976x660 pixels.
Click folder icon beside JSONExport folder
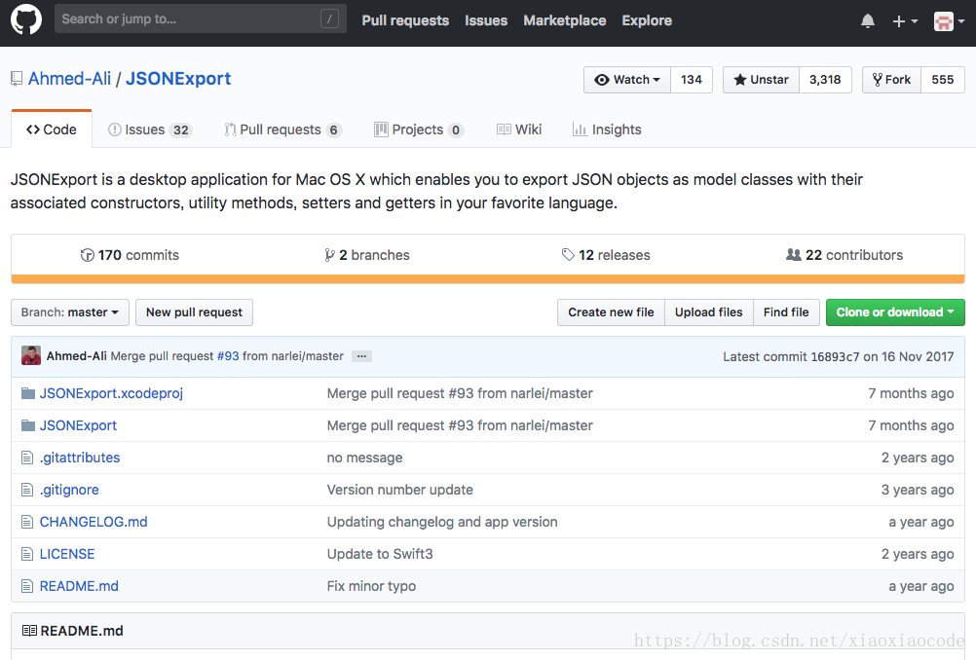pyautogui.click(x=28, y=425)
